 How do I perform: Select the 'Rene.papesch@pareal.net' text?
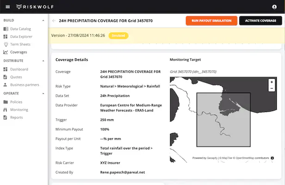click(x=123, y=172)
